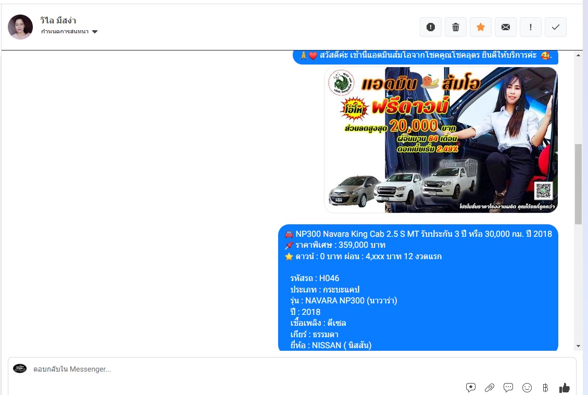The height and width of the screenshot is (395, 588).
Task: Click the line ยี่ห้อ : NISSAN
Action: 331,345
